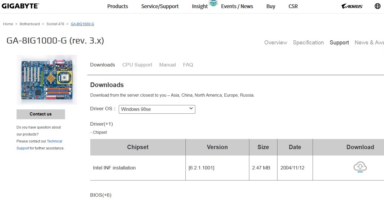
Task: Click the server location description text
Action: tap(172, 95)
